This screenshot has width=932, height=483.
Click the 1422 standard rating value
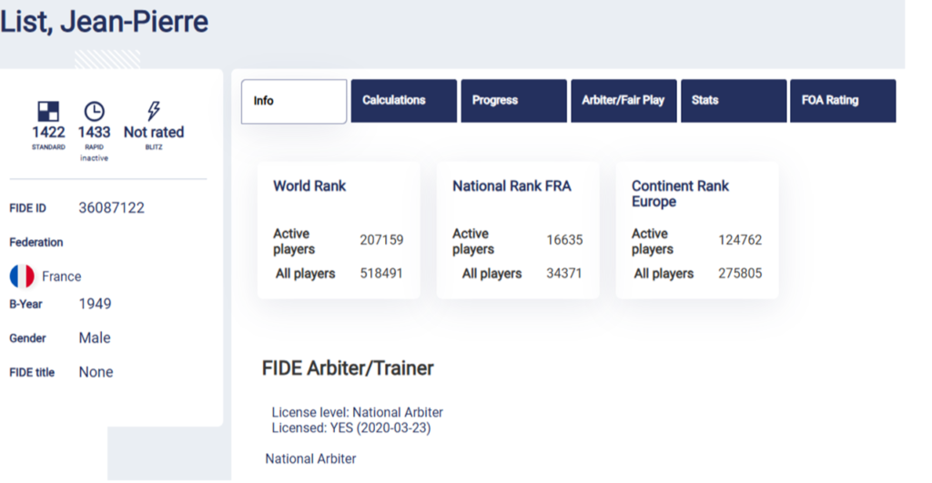[48, 133]
